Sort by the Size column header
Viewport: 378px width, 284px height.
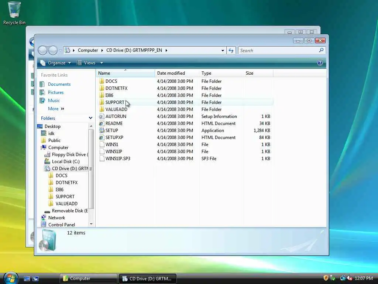tap(258, 73)
